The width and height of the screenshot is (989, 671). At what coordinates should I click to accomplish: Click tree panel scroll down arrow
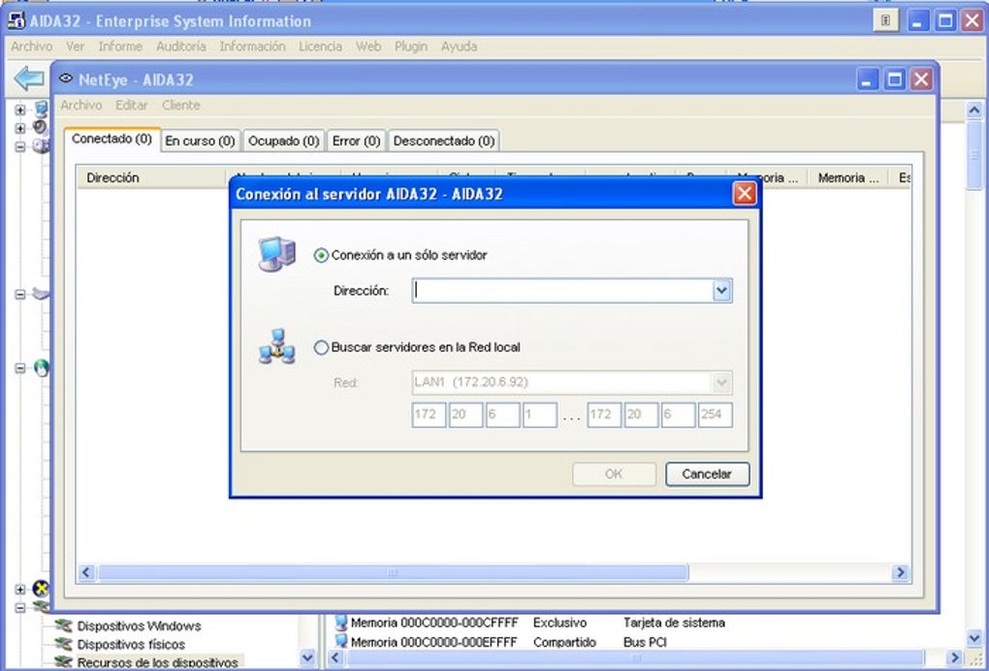pos(307,657)
